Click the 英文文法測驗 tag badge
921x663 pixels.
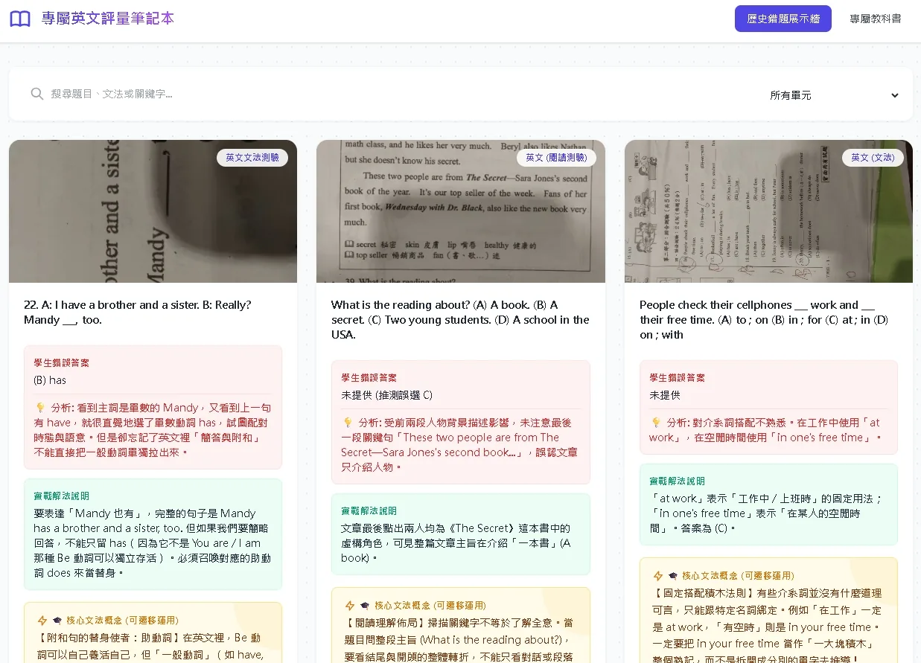(252, 158)
